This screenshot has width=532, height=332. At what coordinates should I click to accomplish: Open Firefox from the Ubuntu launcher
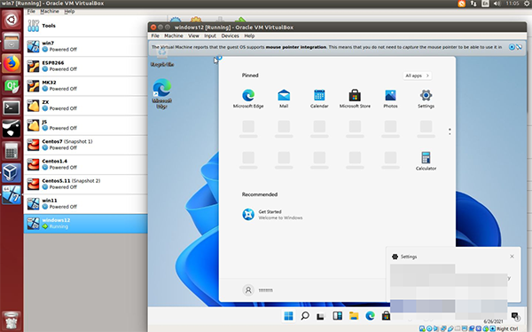pos(12,64)
